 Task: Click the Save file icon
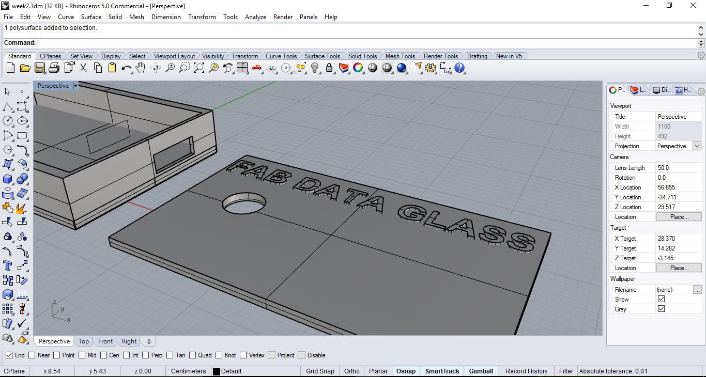39,68
